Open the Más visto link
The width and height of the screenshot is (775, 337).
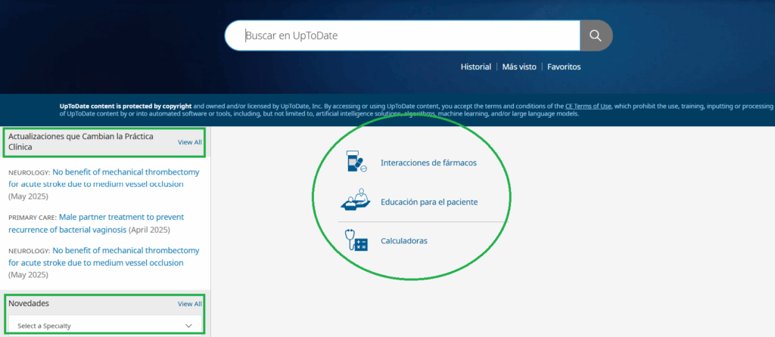519,66
